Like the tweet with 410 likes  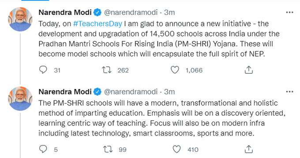176,149
